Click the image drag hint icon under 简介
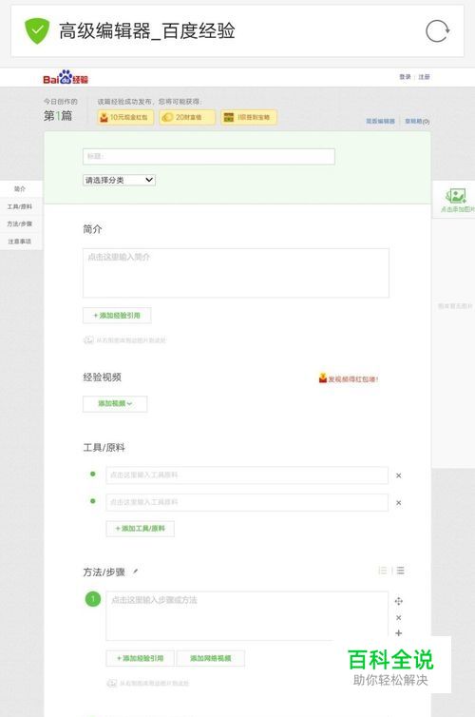Image resolution: width=475 pixels, height=717 pixels. [x=88, y=340]
